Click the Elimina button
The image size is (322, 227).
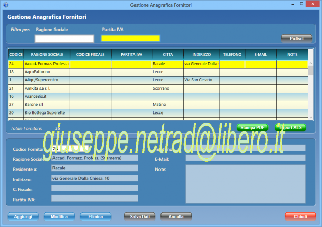pos(95,217)
